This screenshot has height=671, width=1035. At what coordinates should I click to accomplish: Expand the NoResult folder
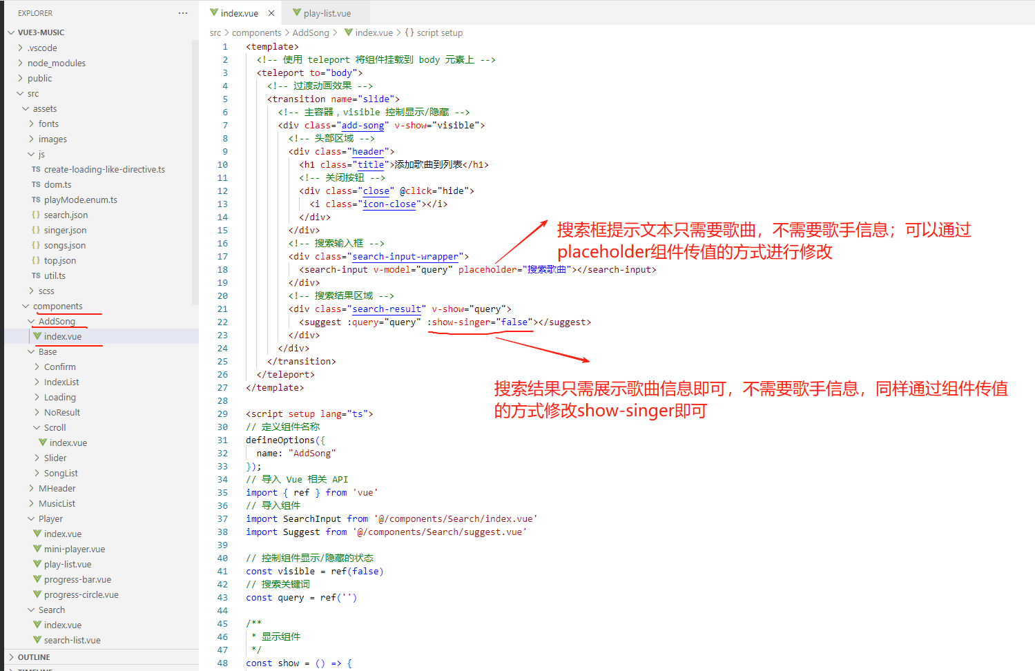coord(37,412)
